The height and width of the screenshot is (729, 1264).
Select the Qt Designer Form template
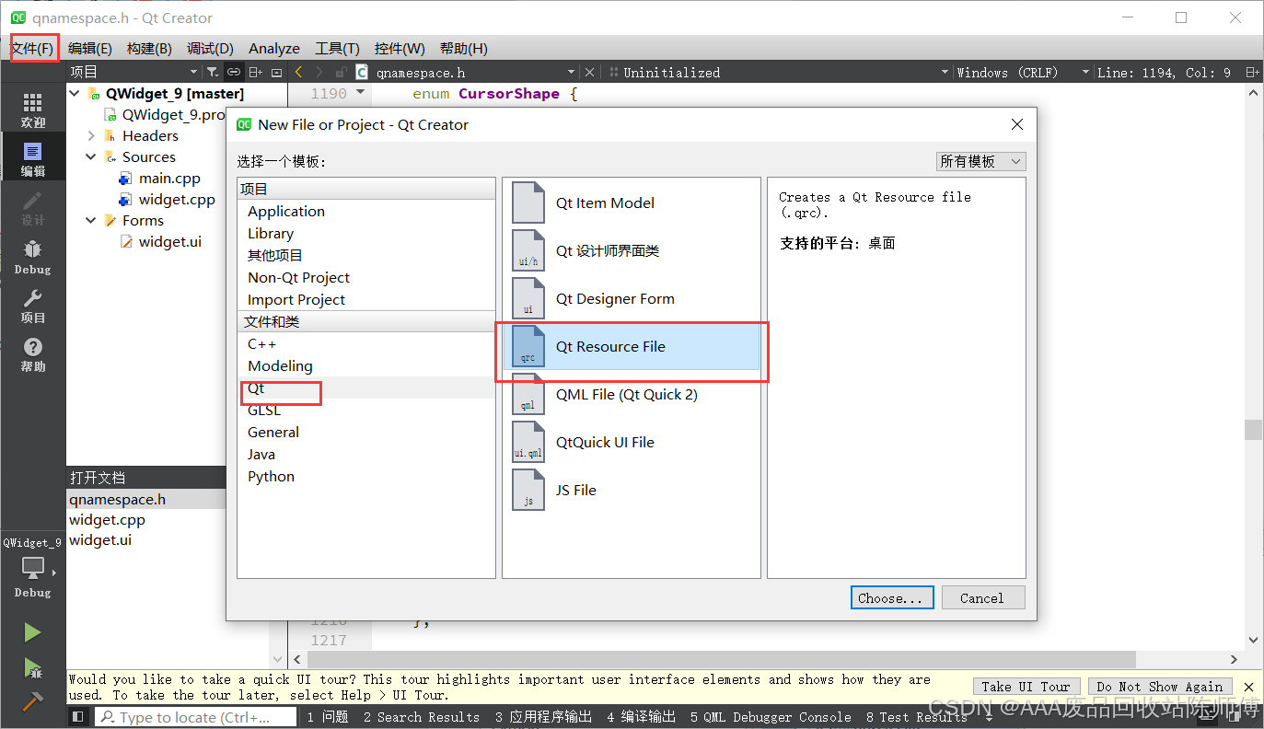[632, 298]
